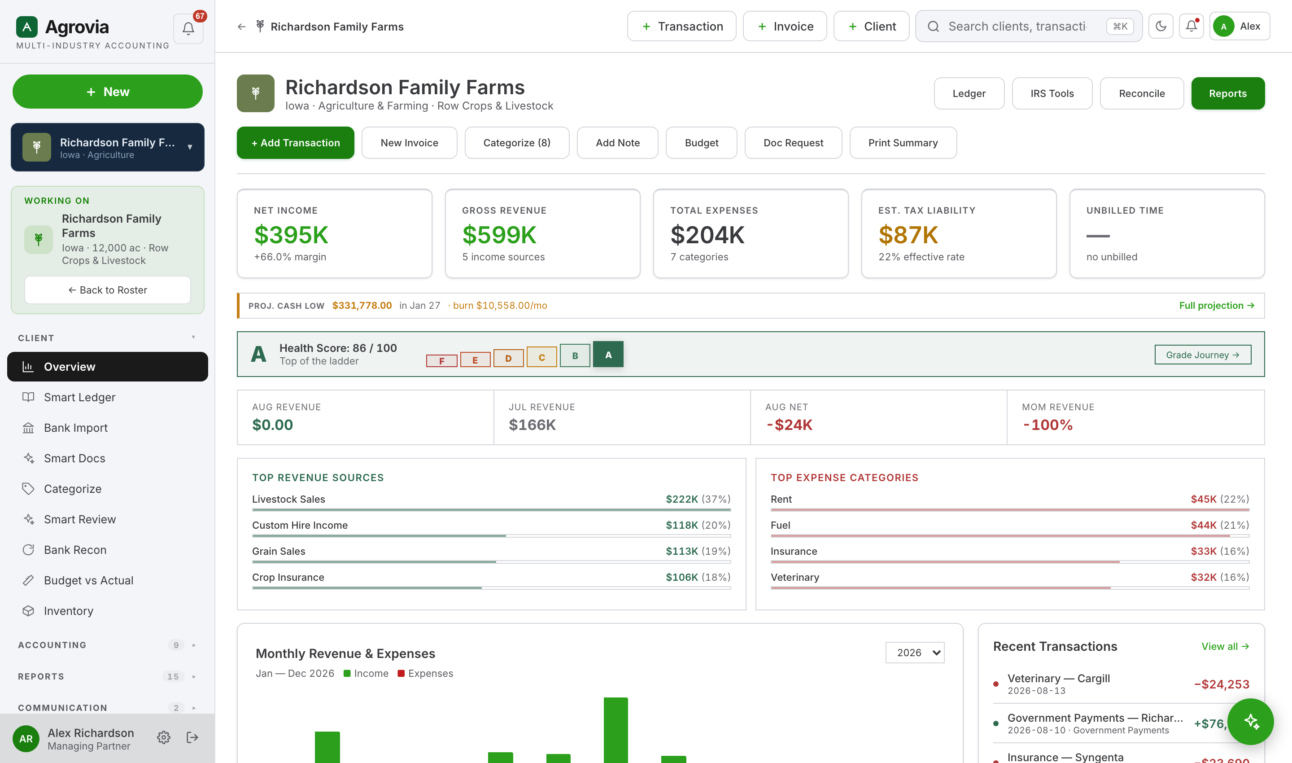This screenshot has height=763, width=1292.
Task: Click the green New button
Action: 107,92
